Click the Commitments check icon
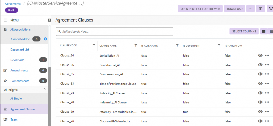 coord(5,81)
